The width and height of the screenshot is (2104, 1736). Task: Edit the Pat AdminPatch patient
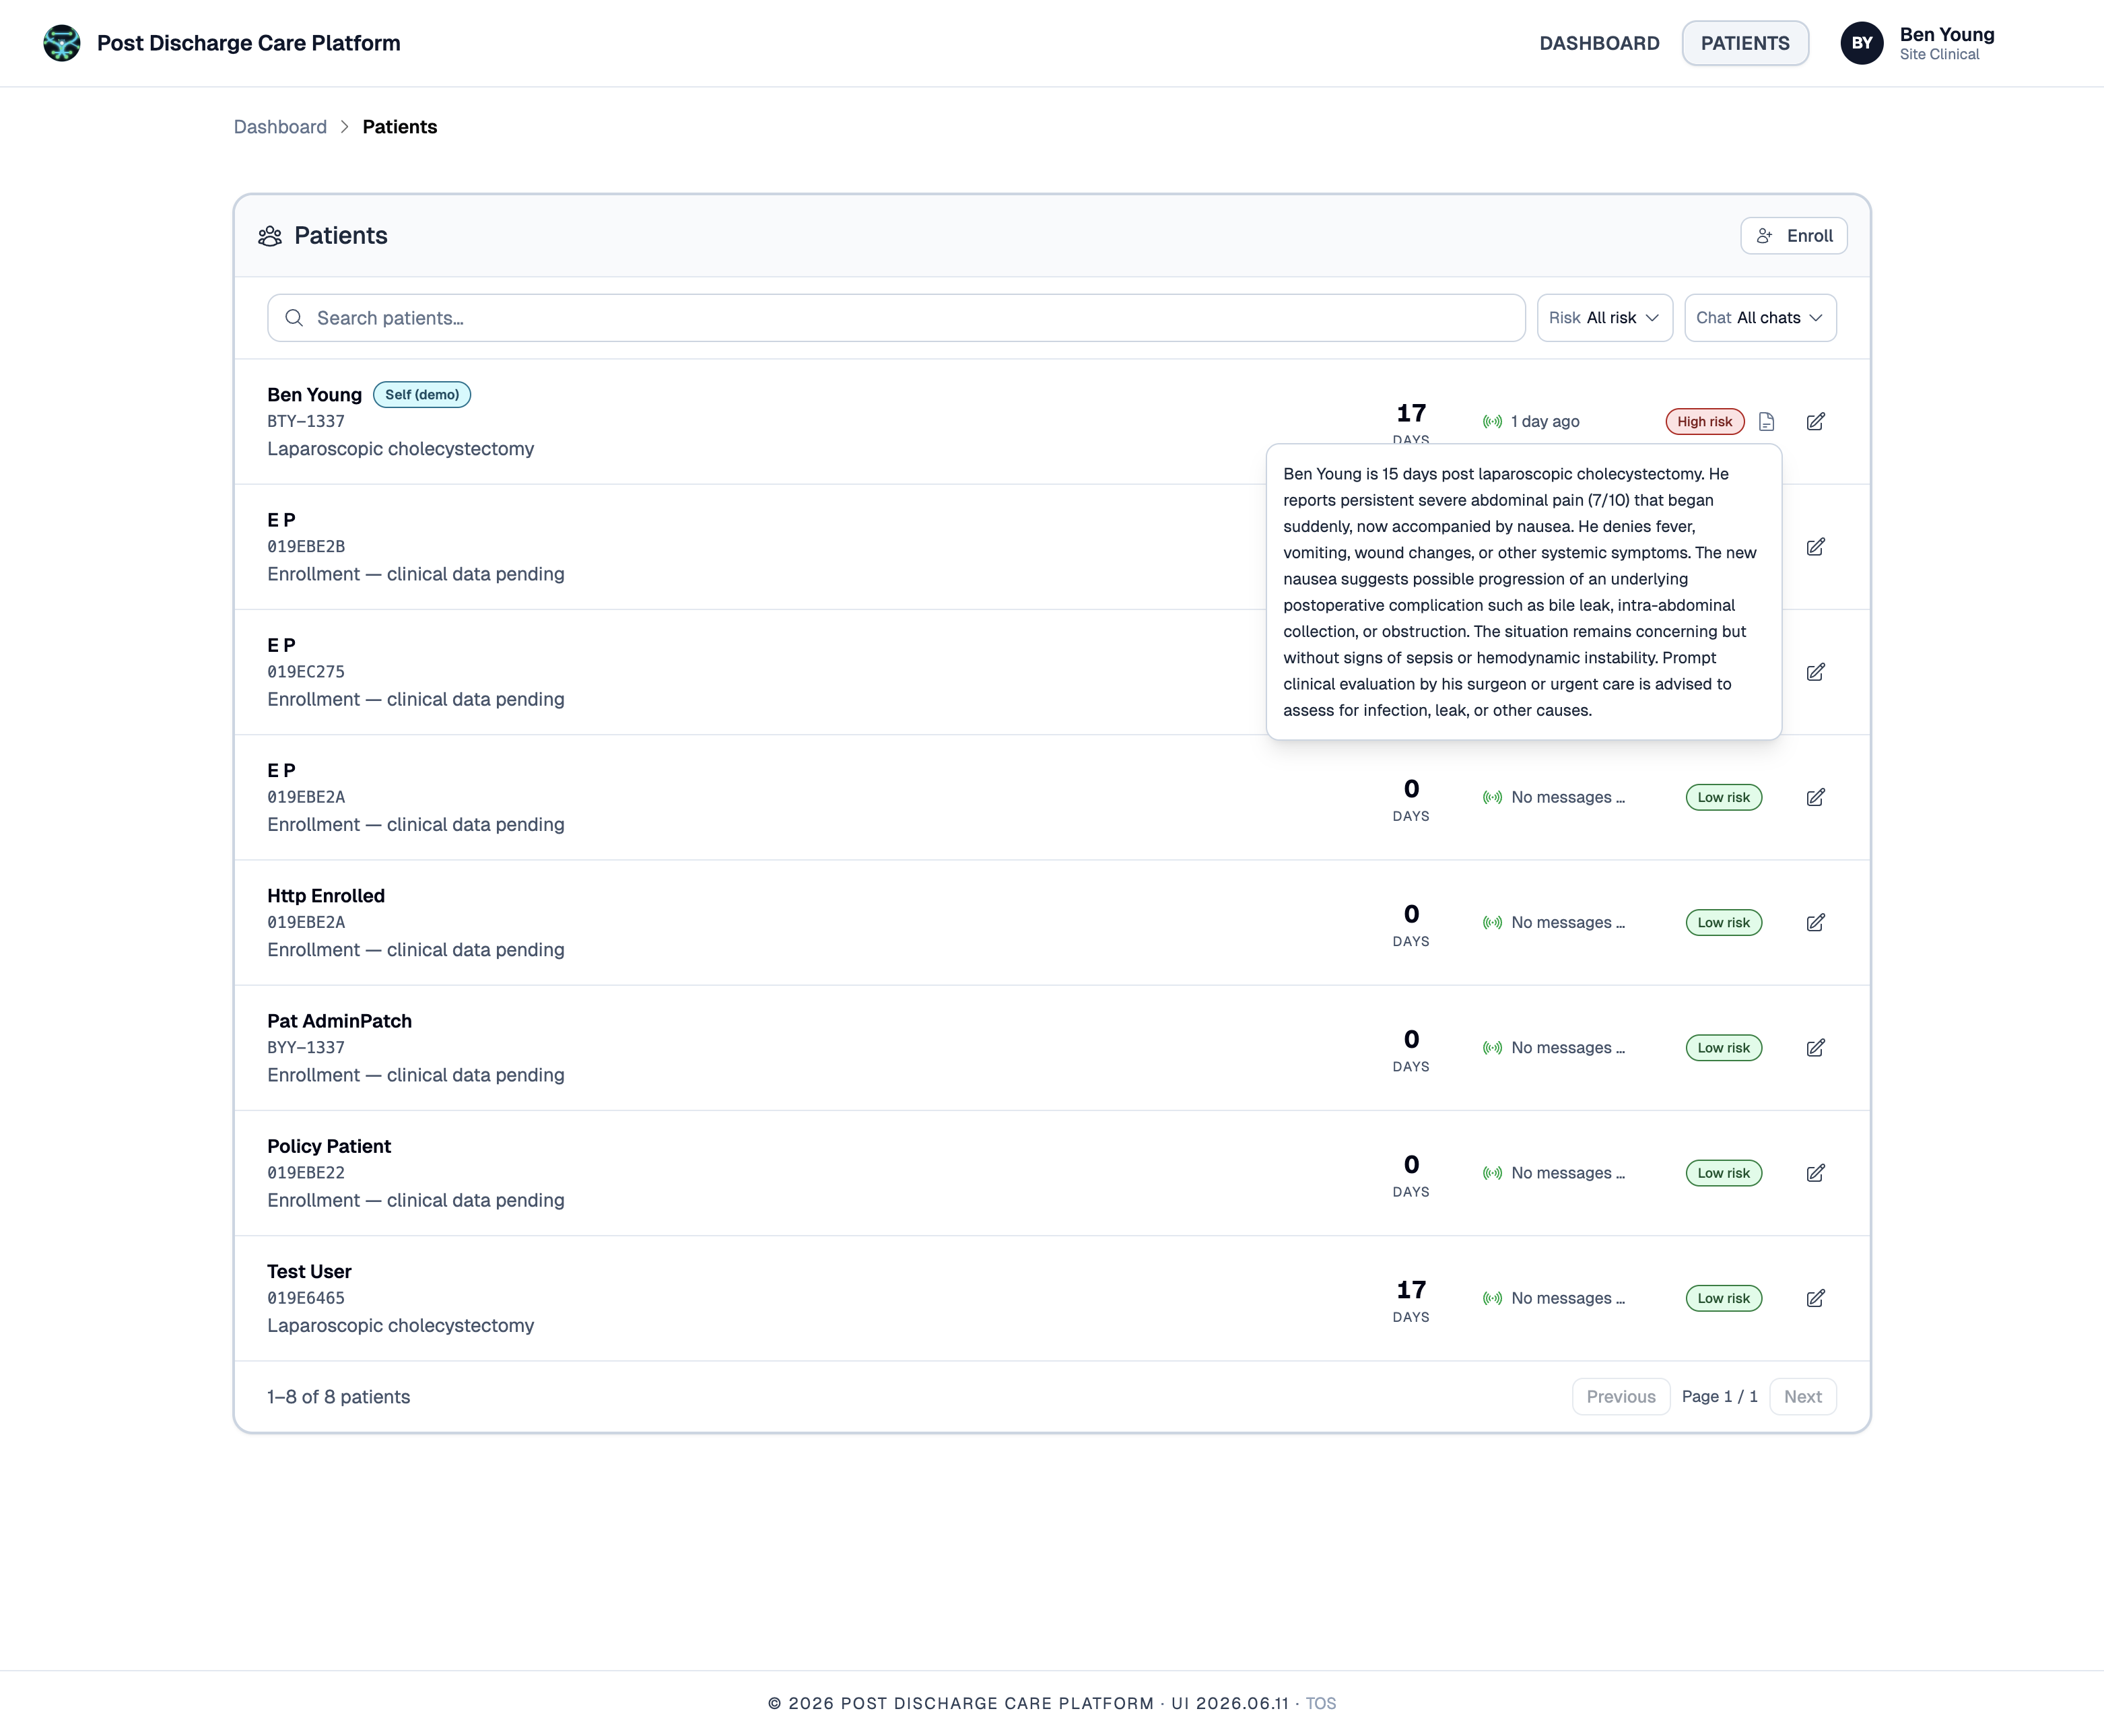[x=1815, y=1048]
